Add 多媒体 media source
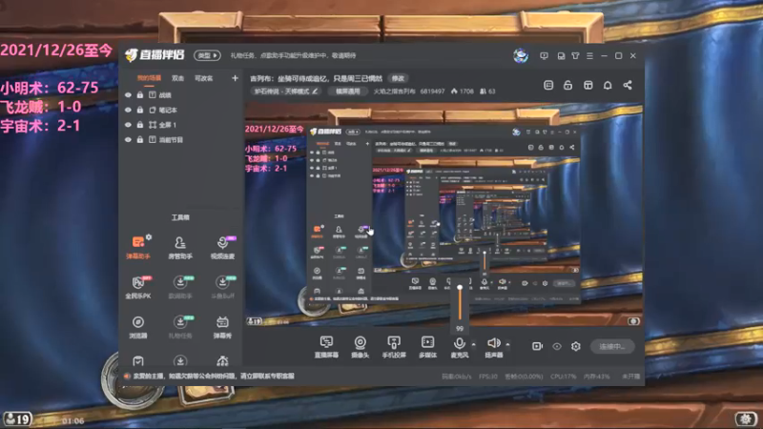The image size is (763, 429). coord(427,347)
